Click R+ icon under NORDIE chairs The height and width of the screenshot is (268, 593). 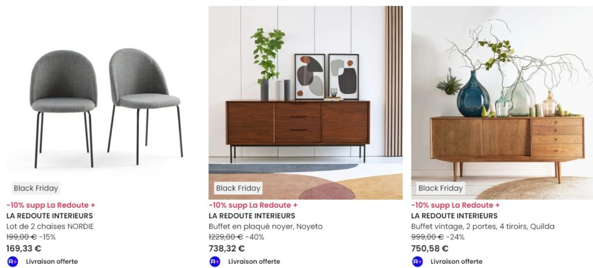tap(13, 262)
